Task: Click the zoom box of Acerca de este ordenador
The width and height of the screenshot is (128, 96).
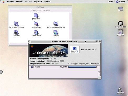Action: [x=97, y=42]
